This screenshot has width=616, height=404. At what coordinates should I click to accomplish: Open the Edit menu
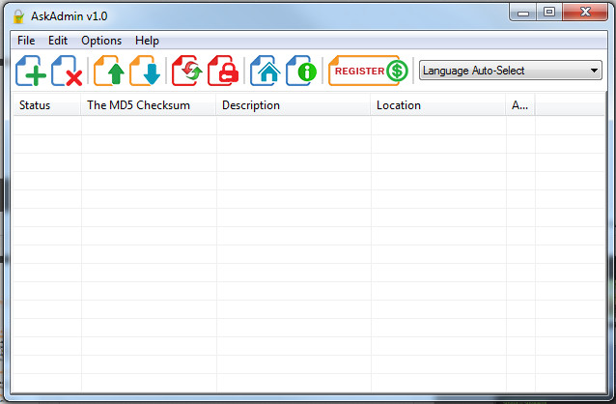coord(58,41)
